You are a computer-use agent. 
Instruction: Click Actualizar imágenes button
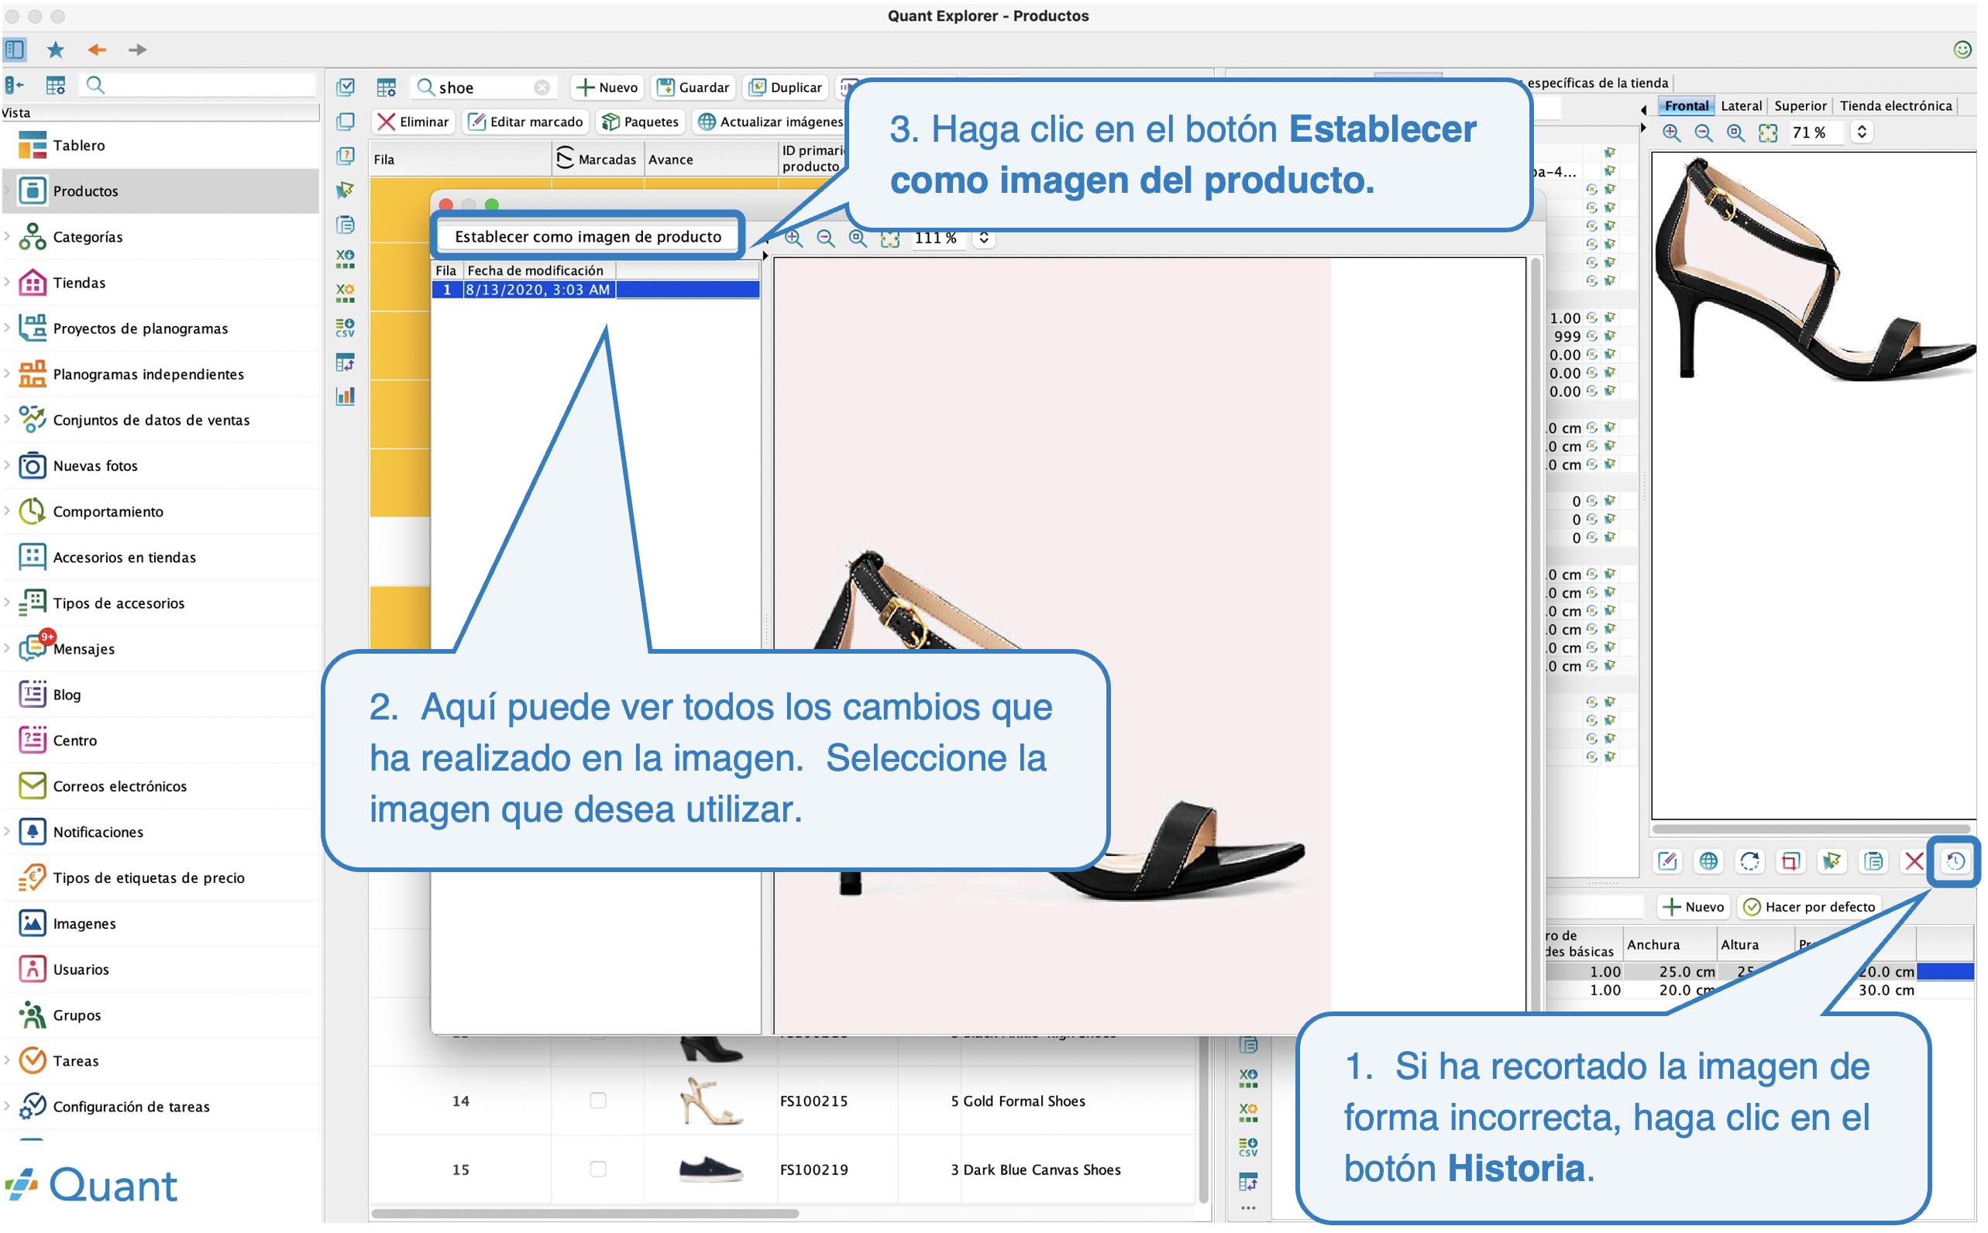[x=772, y=122]
